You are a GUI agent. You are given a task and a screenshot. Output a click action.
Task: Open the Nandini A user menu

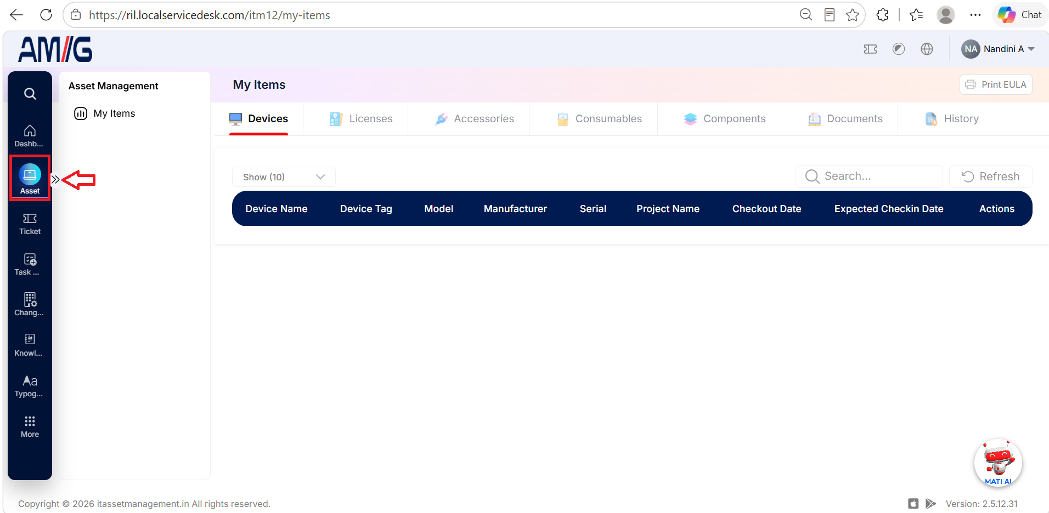pyautogui.click(x=998, y=49)
